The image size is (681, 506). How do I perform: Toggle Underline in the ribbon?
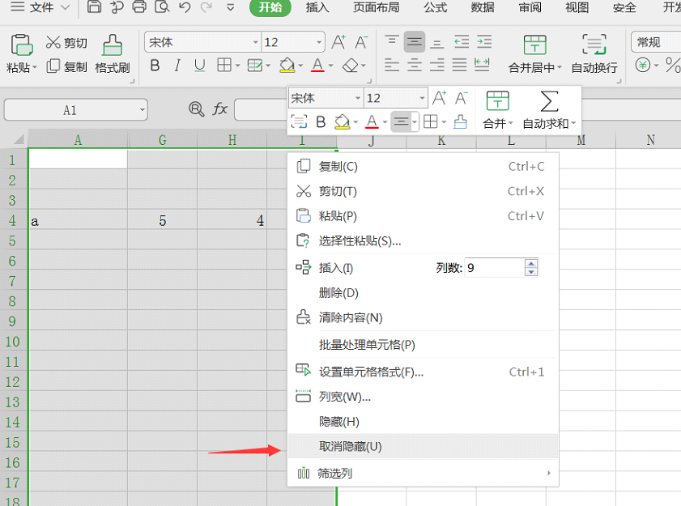[x=199, y=66]
